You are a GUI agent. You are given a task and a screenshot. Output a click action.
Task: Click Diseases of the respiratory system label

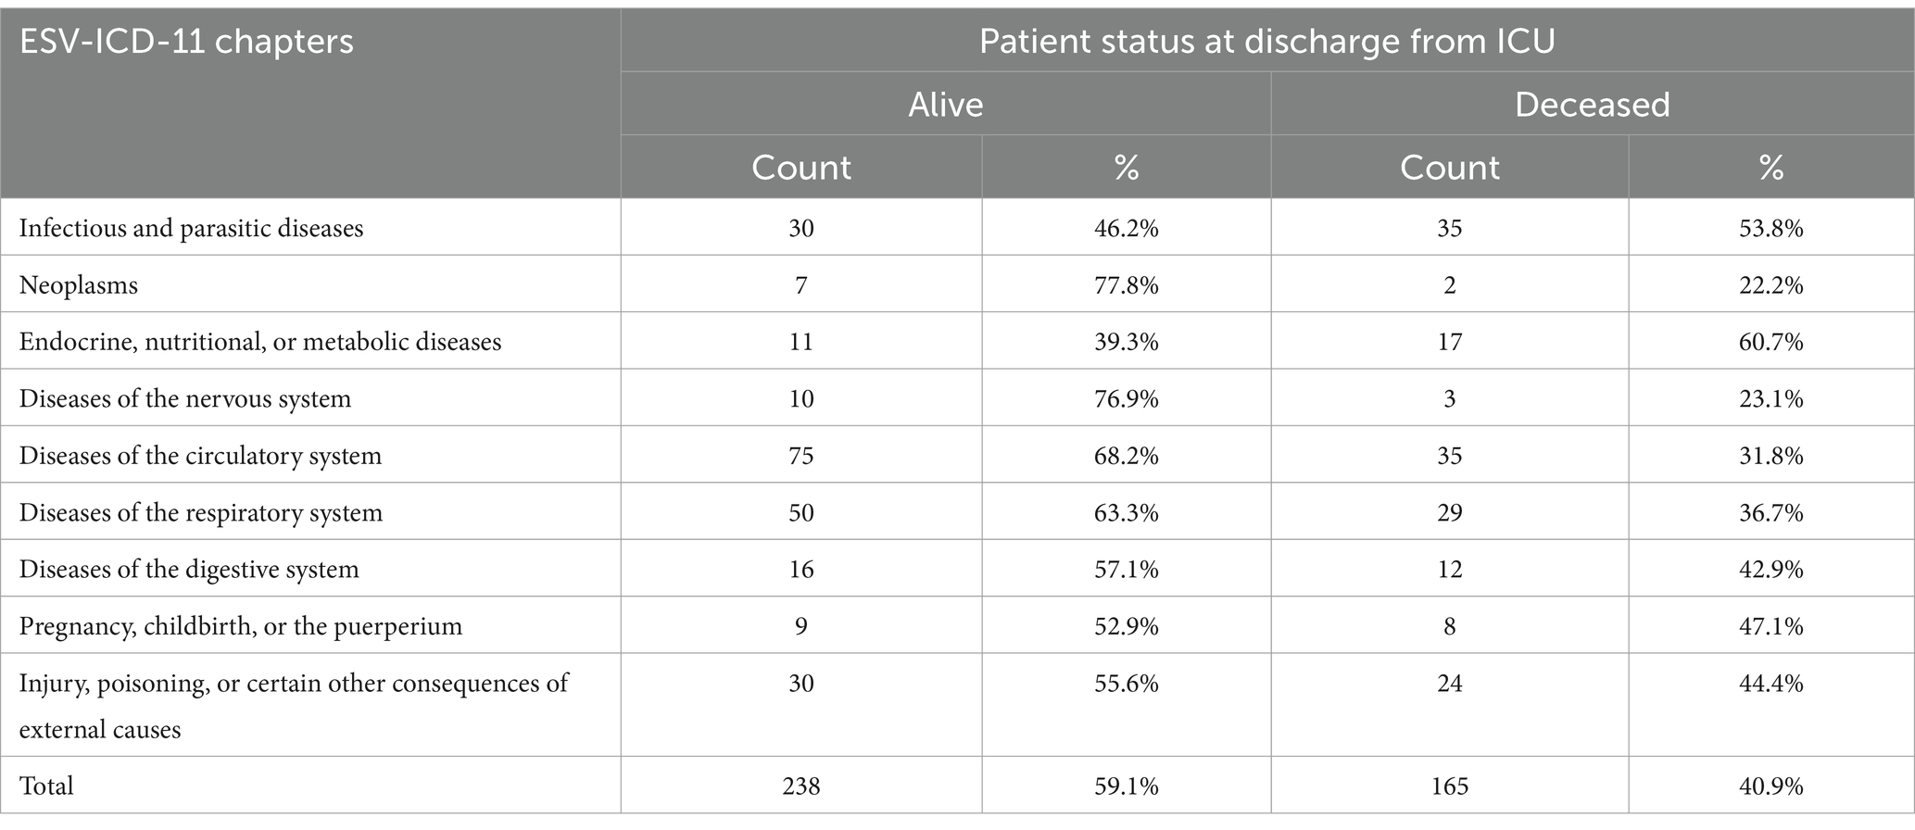point(201,513)
